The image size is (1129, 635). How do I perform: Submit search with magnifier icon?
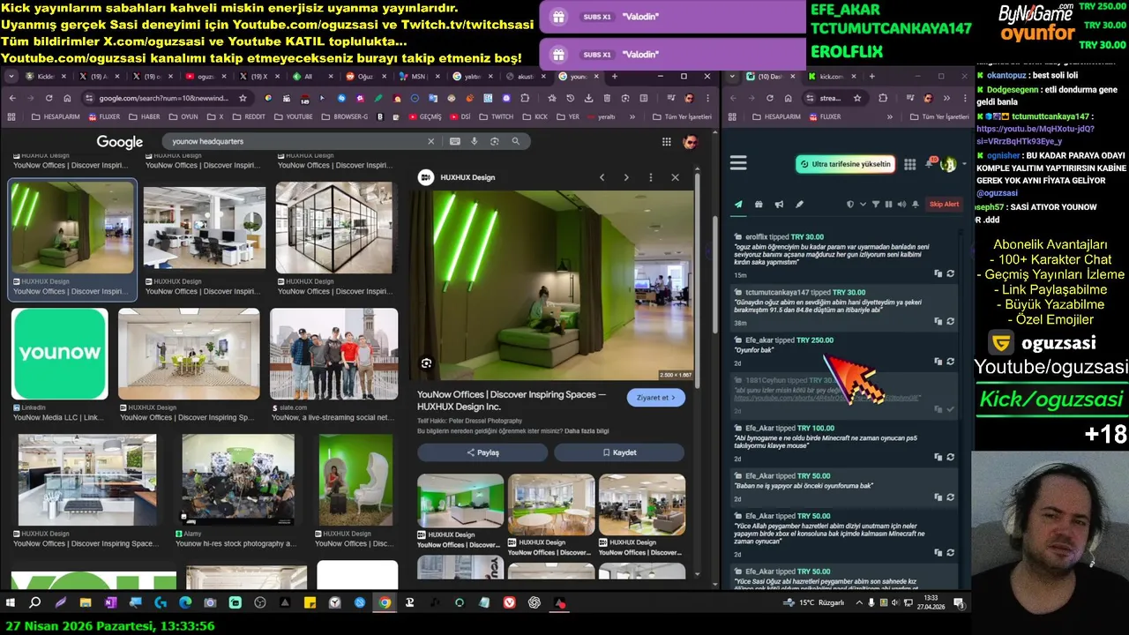[x=516, y=141]
